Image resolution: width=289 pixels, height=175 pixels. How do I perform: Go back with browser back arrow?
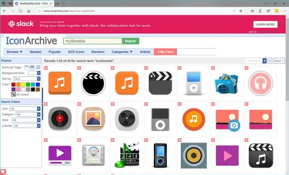[4, 11]
